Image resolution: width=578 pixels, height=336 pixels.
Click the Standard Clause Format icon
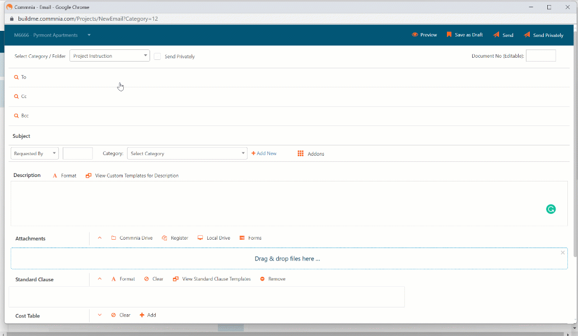114,279
